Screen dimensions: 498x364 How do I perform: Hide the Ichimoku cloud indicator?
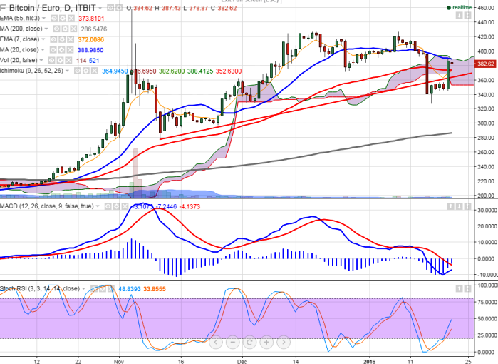(78, 71)
